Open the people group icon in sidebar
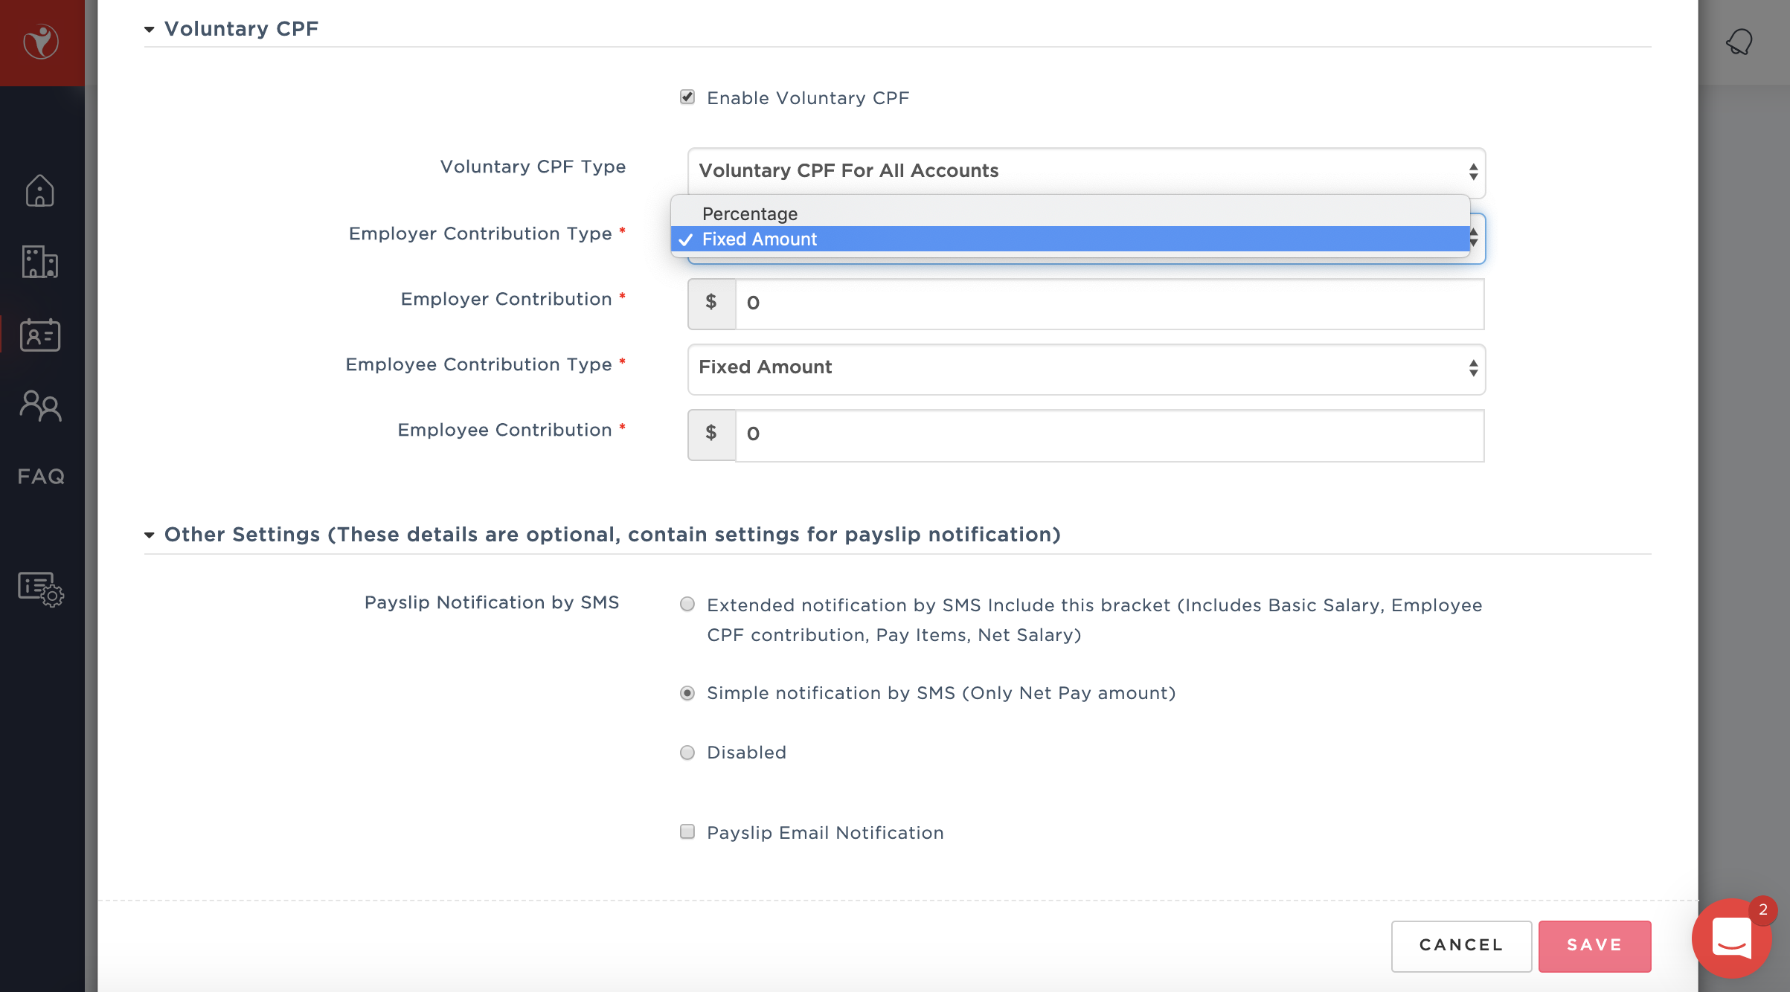This screenshot has height=992, width=1790. tap(40, 406)
